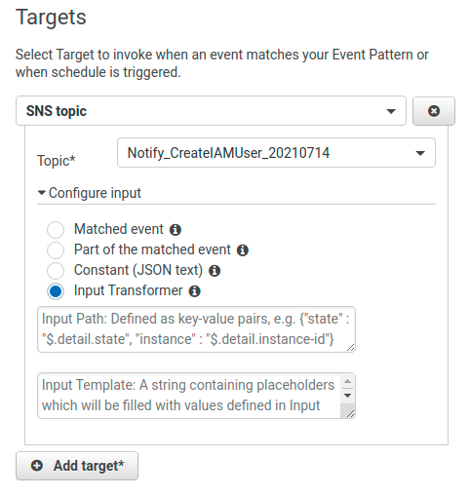This screenshot has width=470, height=497.
Task: Remove the SNS topic target with the X icon
Action: [434, 111]
